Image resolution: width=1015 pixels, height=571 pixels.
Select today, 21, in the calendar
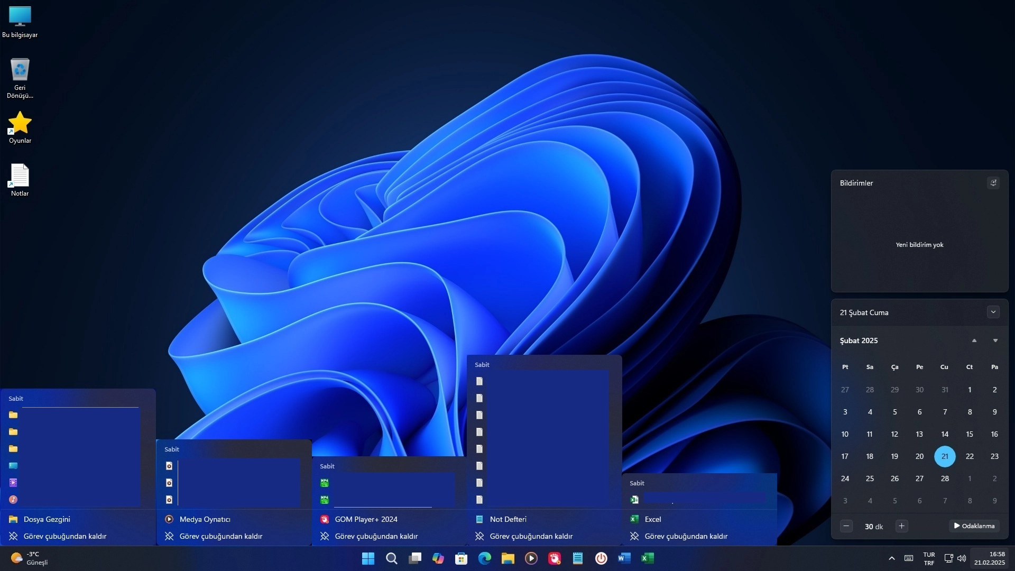[x=945, y=456]
